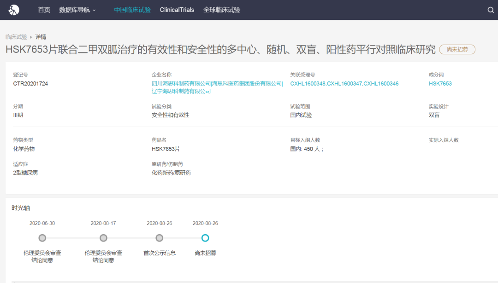498x283 pixels.
Task: Click 双盲 design value
Action: tap(434, 115)
